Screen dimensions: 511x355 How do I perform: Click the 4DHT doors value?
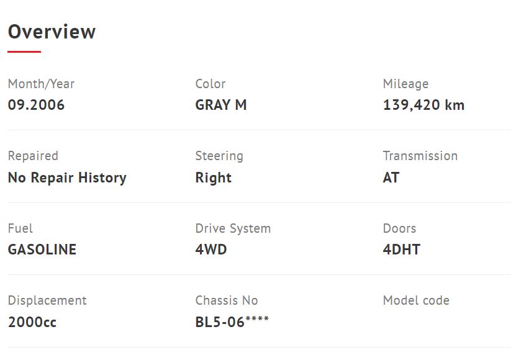click(402, 249)
